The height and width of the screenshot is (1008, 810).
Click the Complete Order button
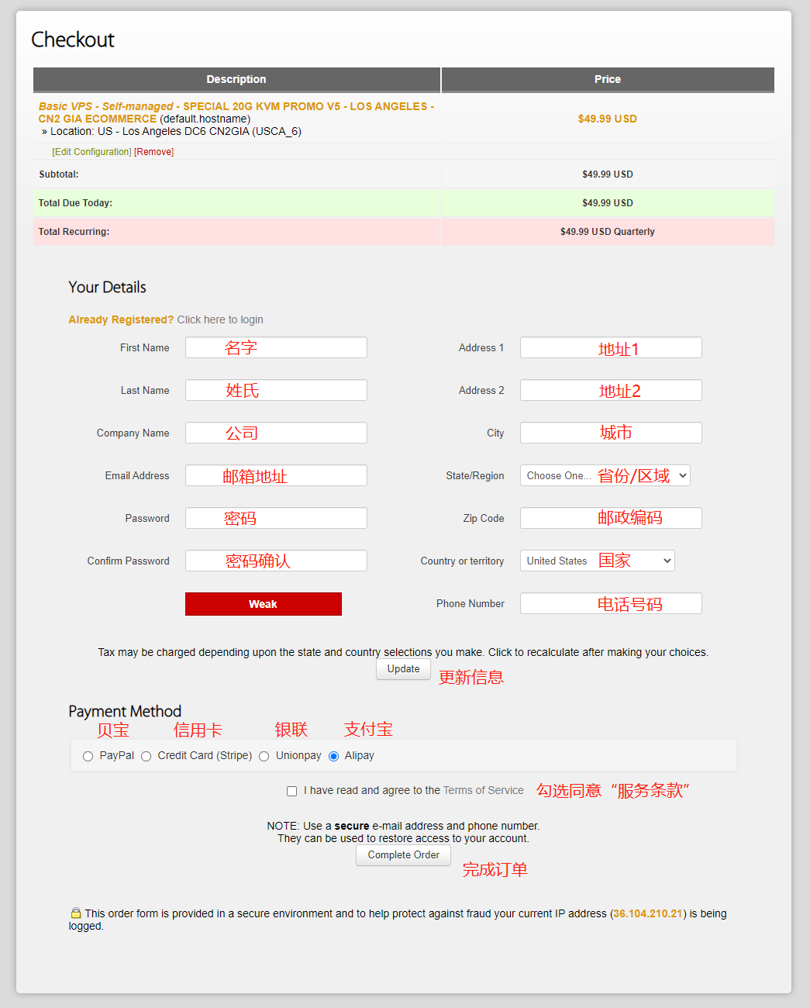(x=403, y=854)
